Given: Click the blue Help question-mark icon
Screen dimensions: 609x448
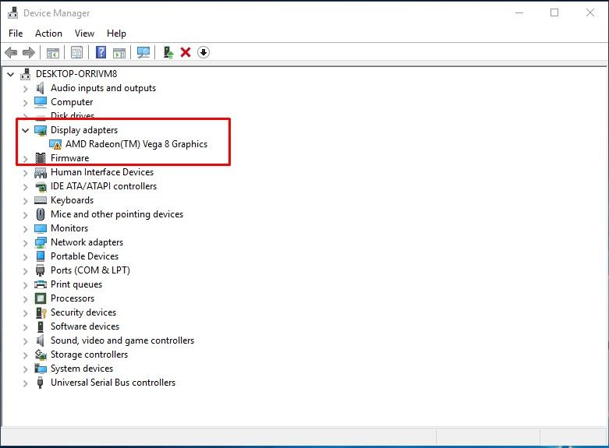Looking at the screenshot, I should [x=101, y=52].
